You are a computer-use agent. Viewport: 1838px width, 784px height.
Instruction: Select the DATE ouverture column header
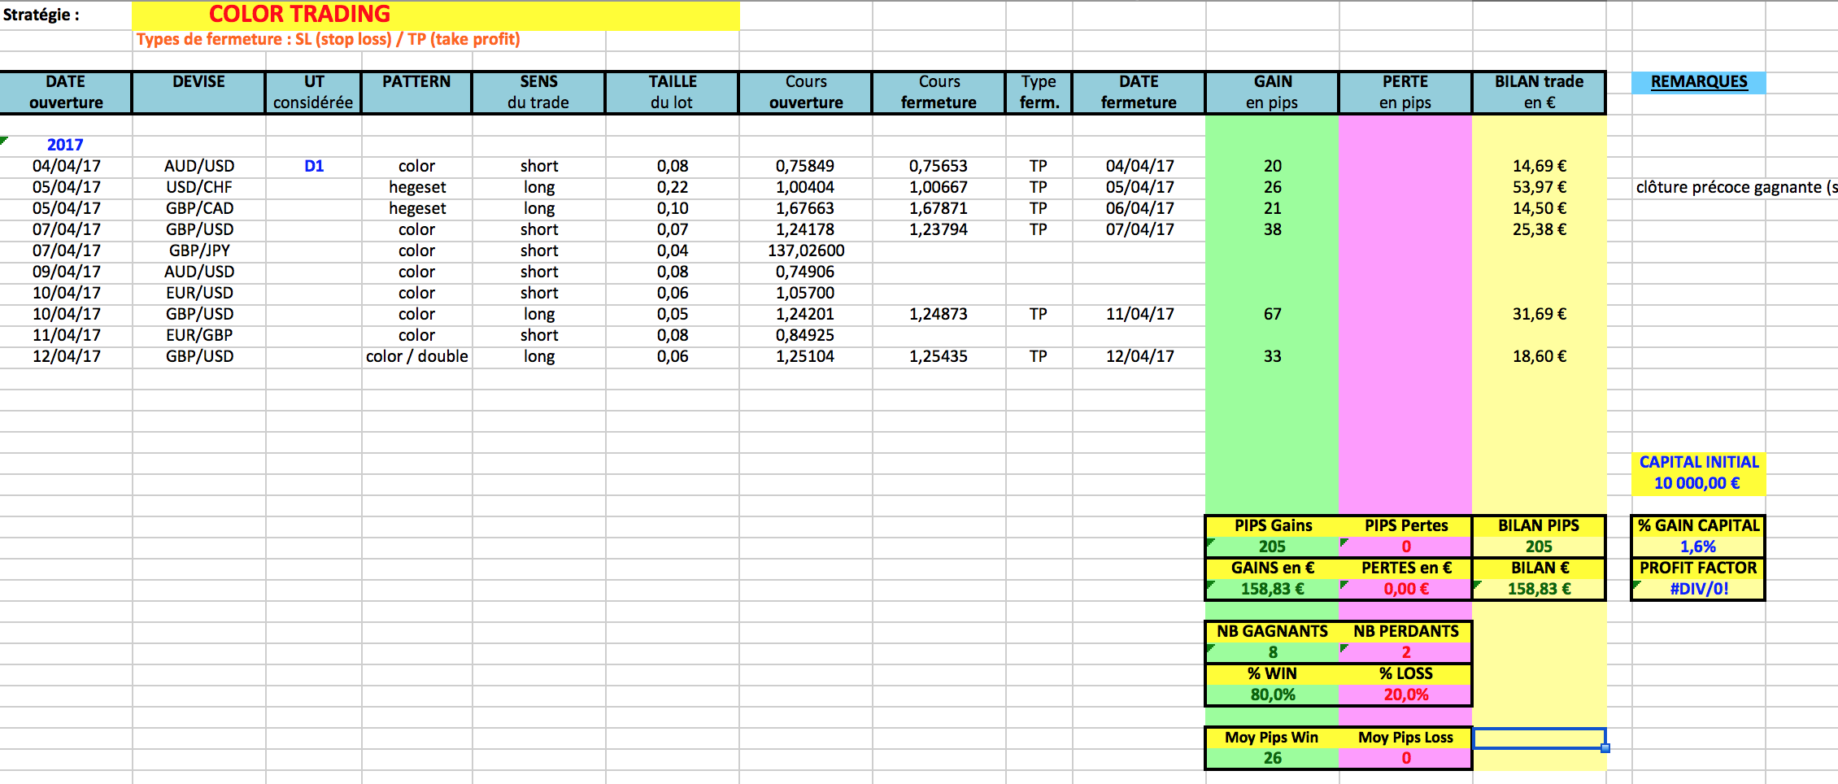click(x=66, y=92)
